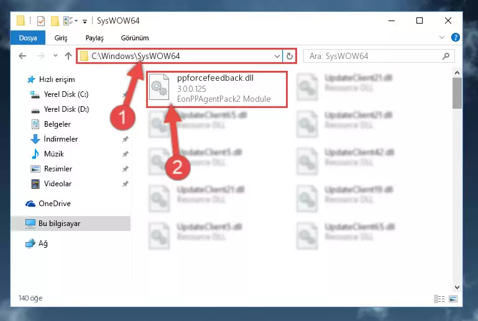Open the recent locations dropdown arrow

click(55, 56)
